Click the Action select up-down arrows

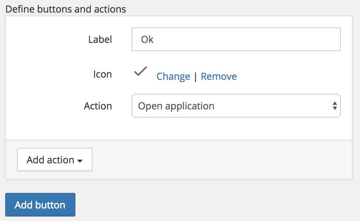point(334,106)
